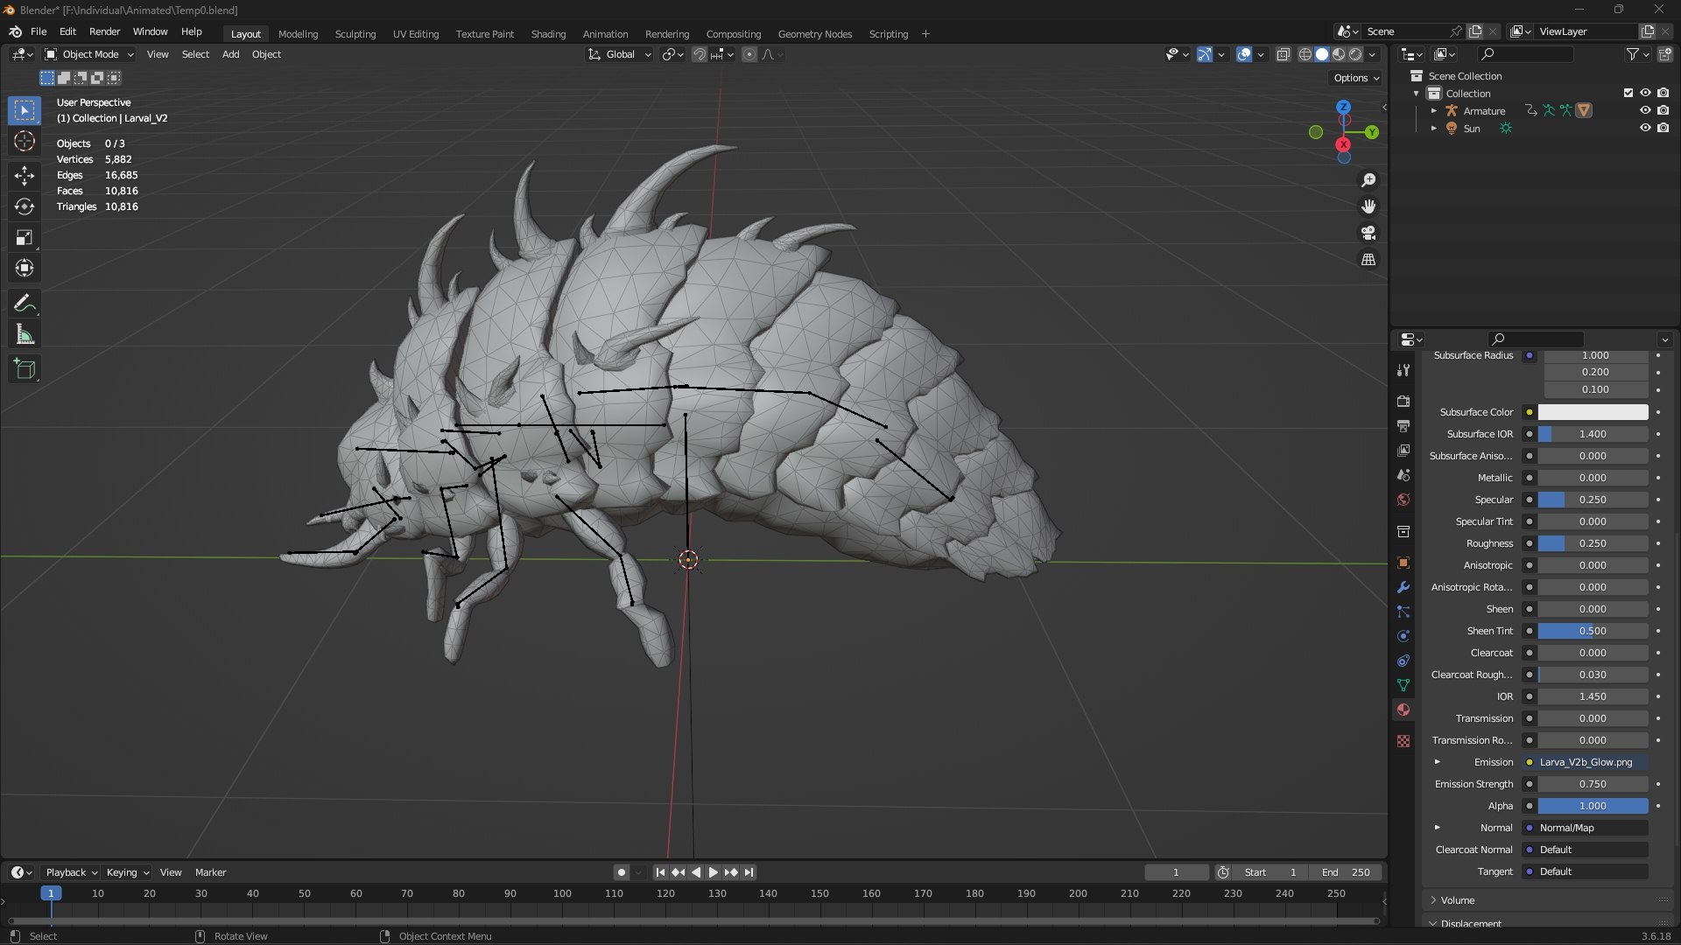
Task: Open the Tool properties tab
Action: (1403, 370)
